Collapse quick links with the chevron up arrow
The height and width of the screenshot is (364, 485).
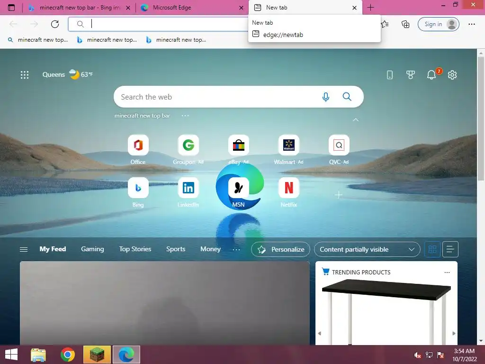pos(356,120)
